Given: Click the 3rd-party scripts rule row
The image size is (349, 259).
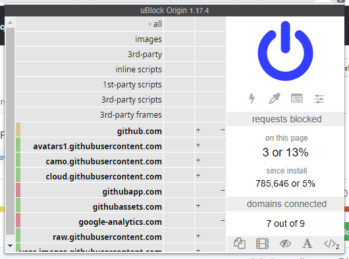Looking at the screenshot, I should tap(90, 100).
